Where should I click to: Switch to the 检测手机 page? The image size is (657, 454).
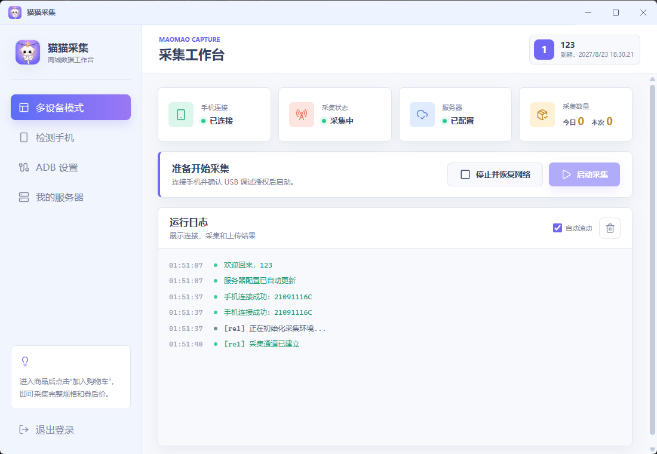point(71,137)
